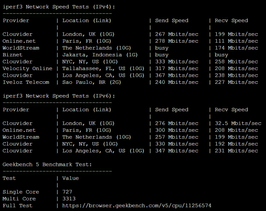Click the 347 Mbits/sec Los Angeles IPv6 speed
Viewport: 266px width, 211px height.
point(177,150)
